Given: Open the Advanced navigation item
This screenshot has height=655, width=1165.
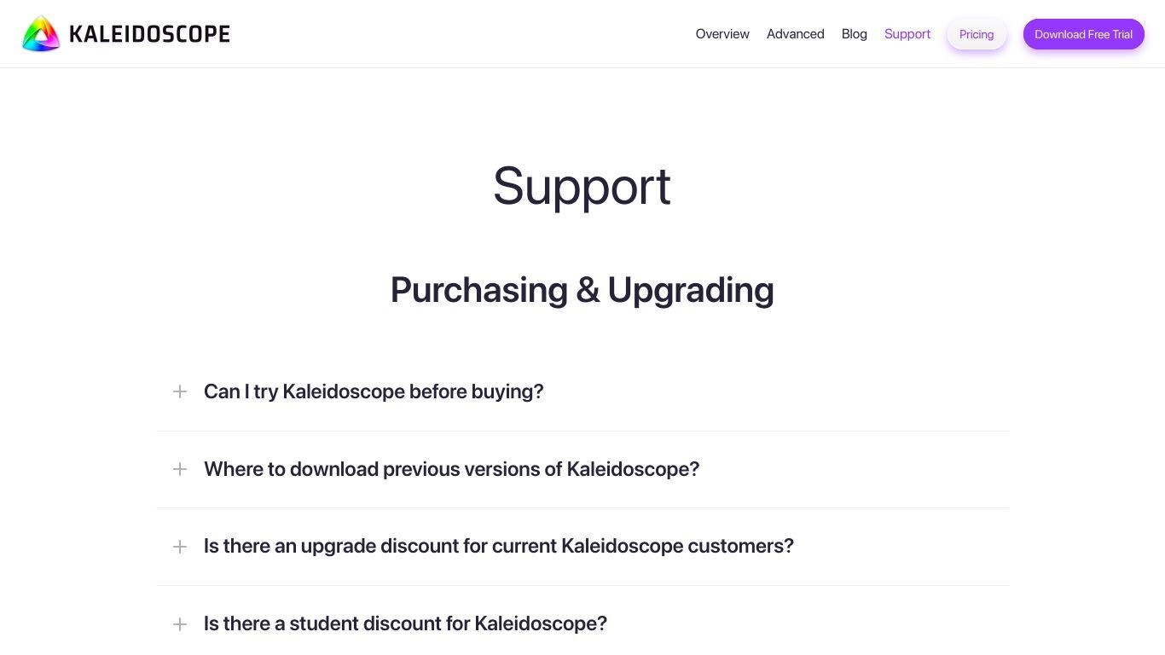Looking at the screenshot, I should [795, 34].
